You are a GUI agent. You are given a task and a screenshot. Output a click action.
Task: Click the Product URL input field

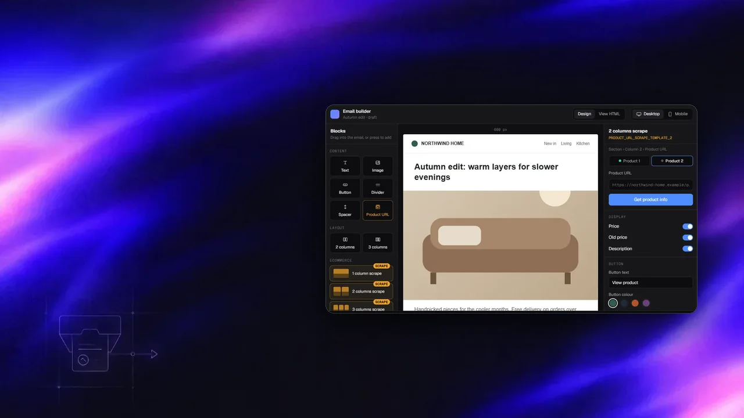650,185
